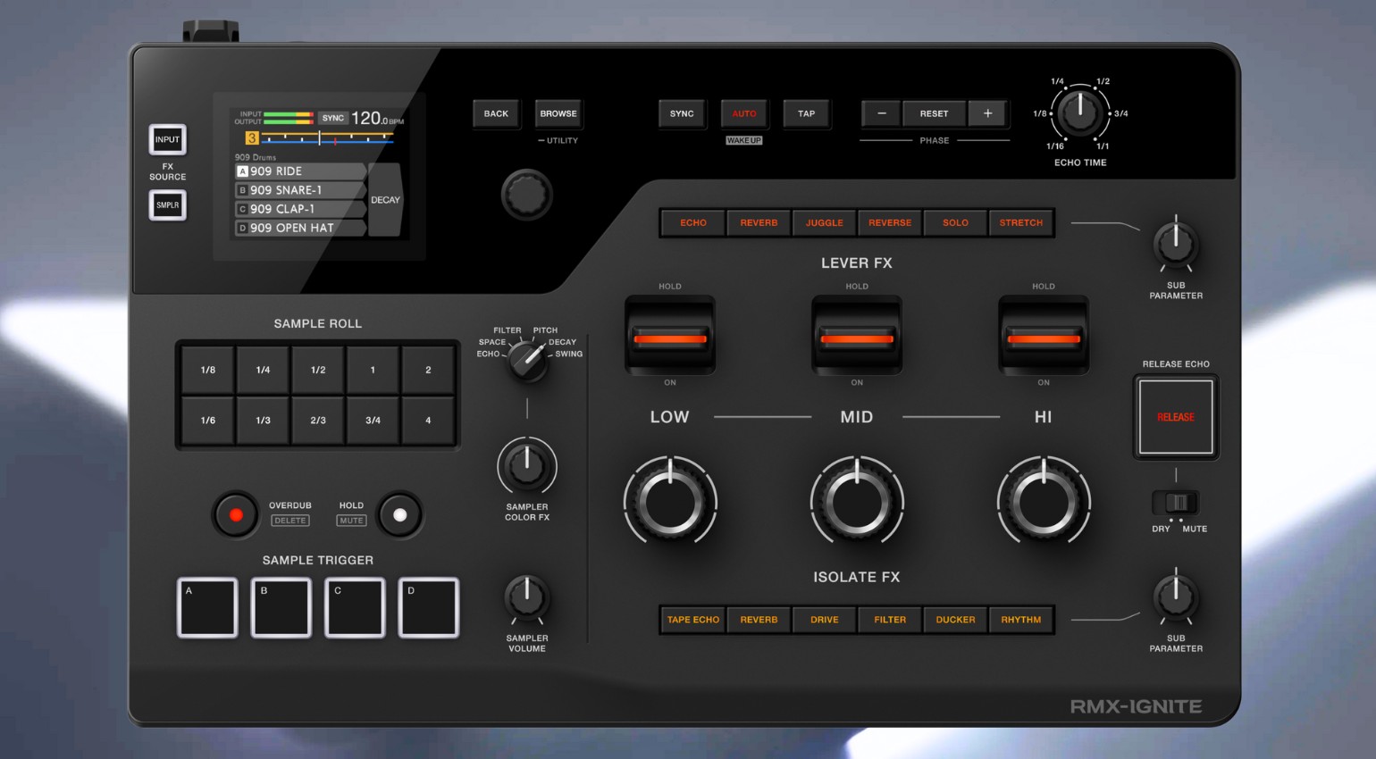Click the Echo Time dial
This screenshot has height=759, width=1376.
pos(1079,113)
